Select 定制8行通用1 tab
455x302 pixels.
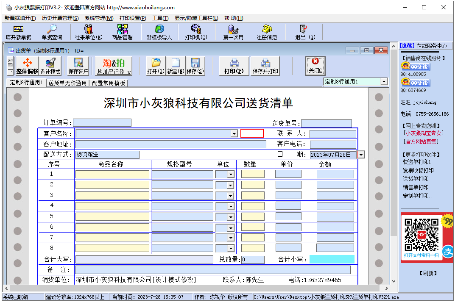coord(26,83)
